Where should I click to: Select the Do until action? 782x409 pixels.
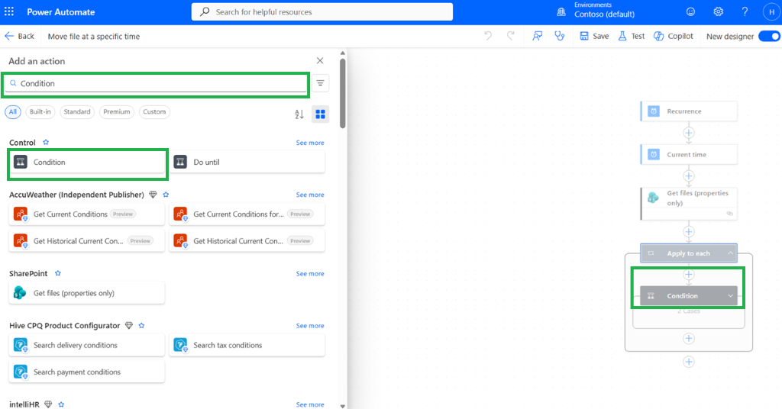click(247, 162)
